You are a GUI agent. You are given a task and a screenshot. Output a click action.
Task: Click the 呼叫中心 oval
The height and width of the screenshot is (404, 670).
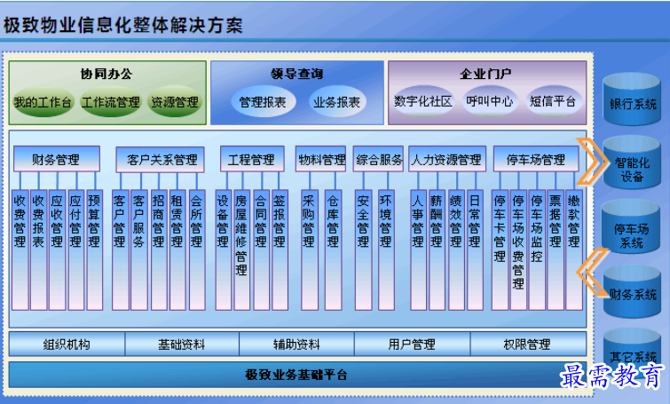(x=490, y=101)
